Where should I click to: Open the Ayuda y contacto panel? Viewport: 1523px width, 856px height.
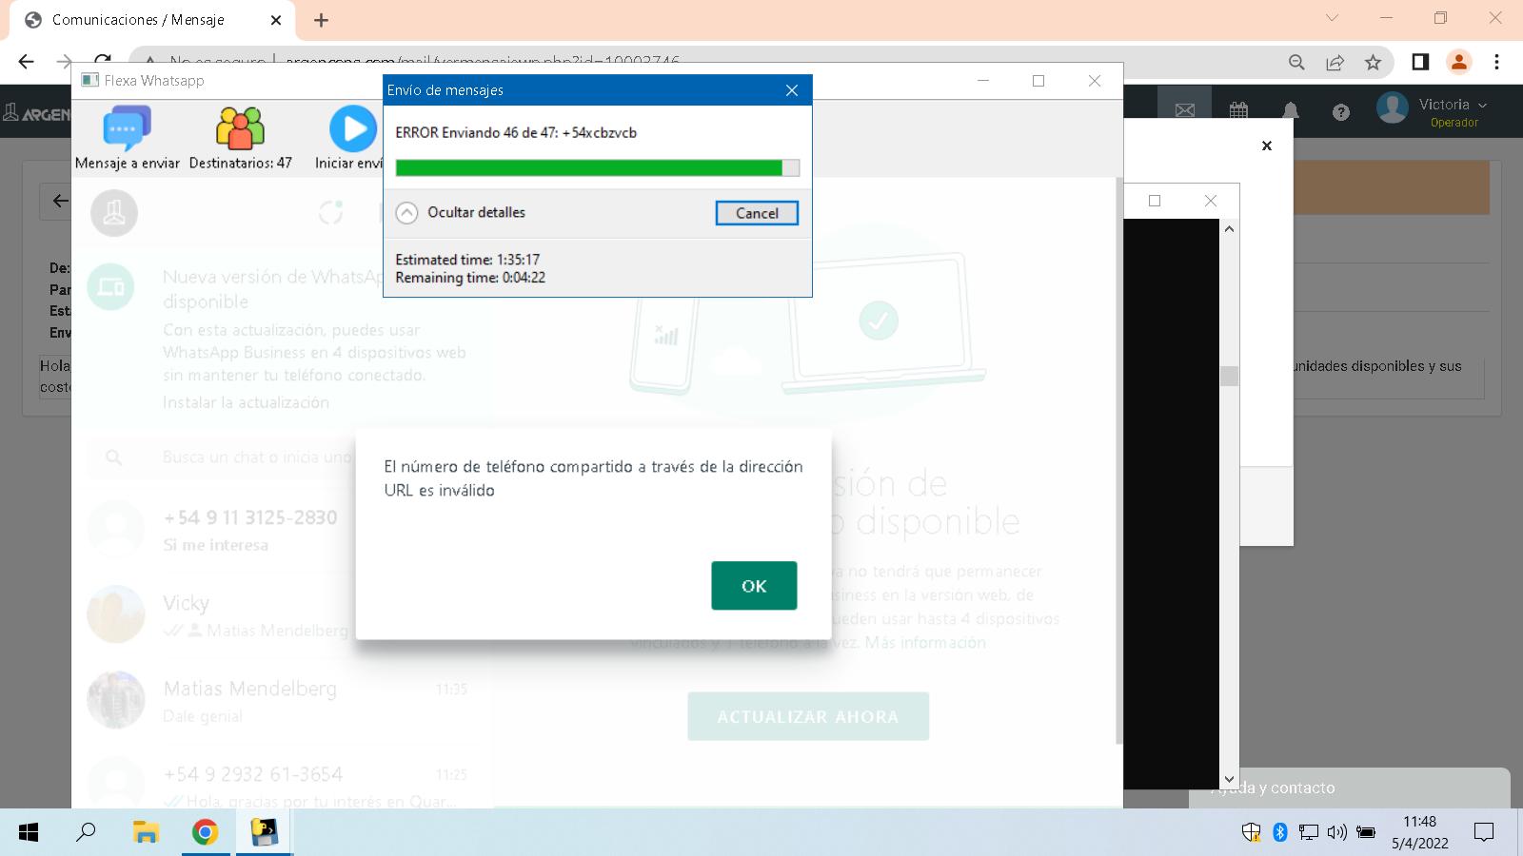[x=1350, y=788]
